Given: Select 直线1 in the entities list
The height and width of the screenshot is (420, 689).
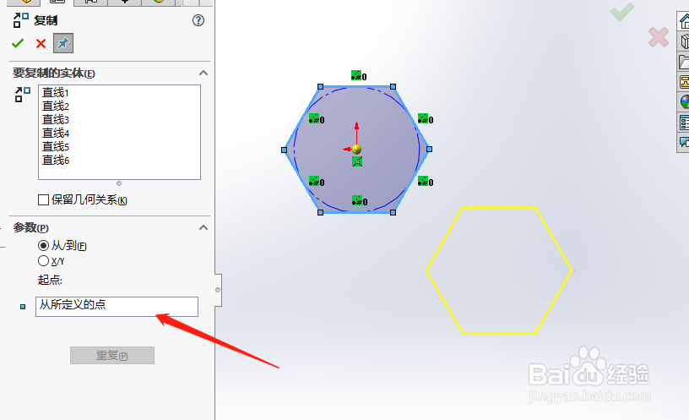Looking at the screenshot, I should coord(56,92).
